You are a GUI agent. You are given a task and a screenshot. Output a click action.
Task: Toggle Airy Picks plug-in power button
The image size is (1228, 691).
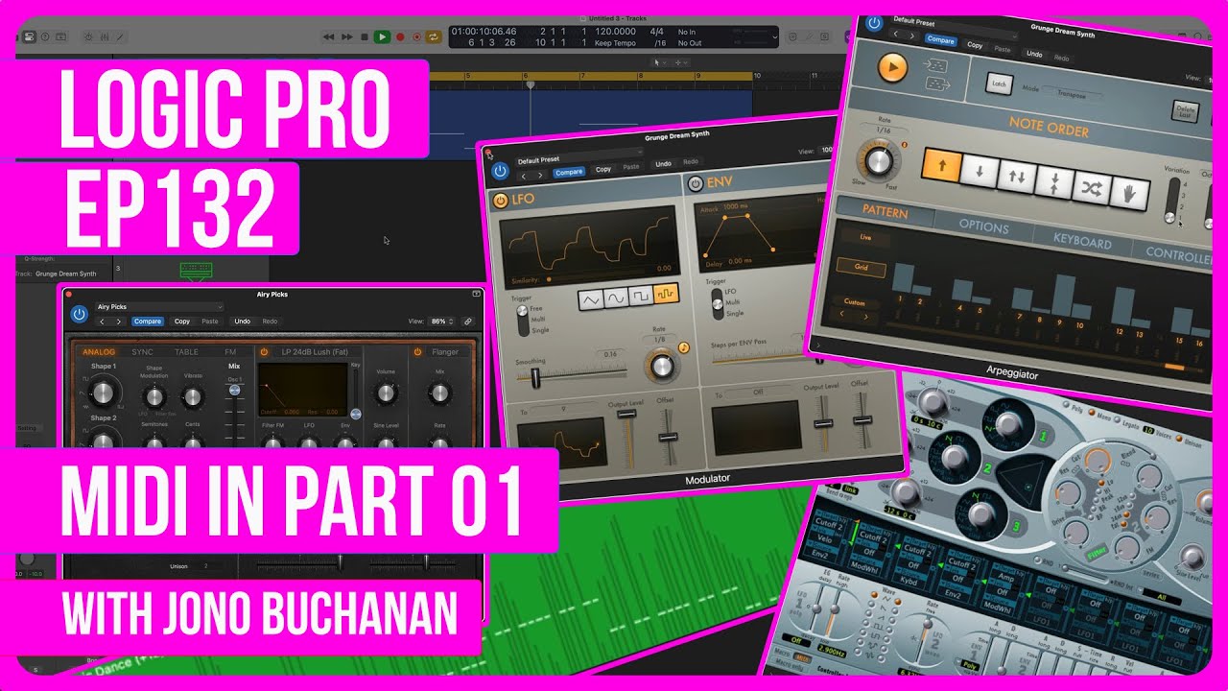(x=79, y=314)
